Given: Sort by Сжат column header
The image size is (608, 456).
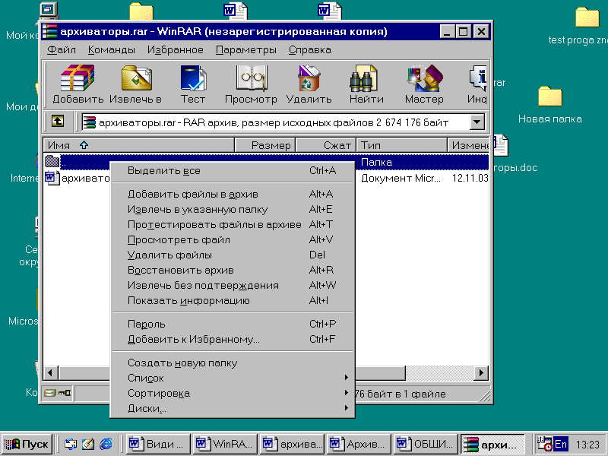Looking at the screenshot, I should [326, 145].
